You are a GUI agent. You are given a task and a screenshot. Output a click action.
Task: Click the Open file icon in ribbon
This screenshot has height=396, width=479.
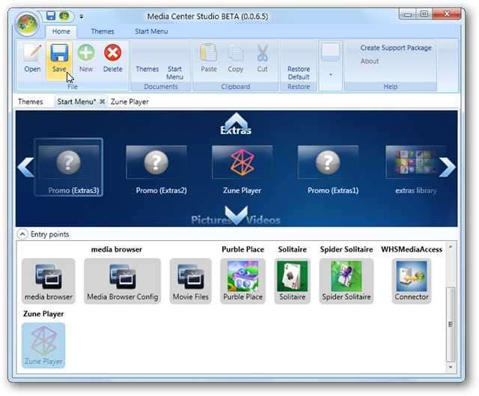click(x=32, y=58)
